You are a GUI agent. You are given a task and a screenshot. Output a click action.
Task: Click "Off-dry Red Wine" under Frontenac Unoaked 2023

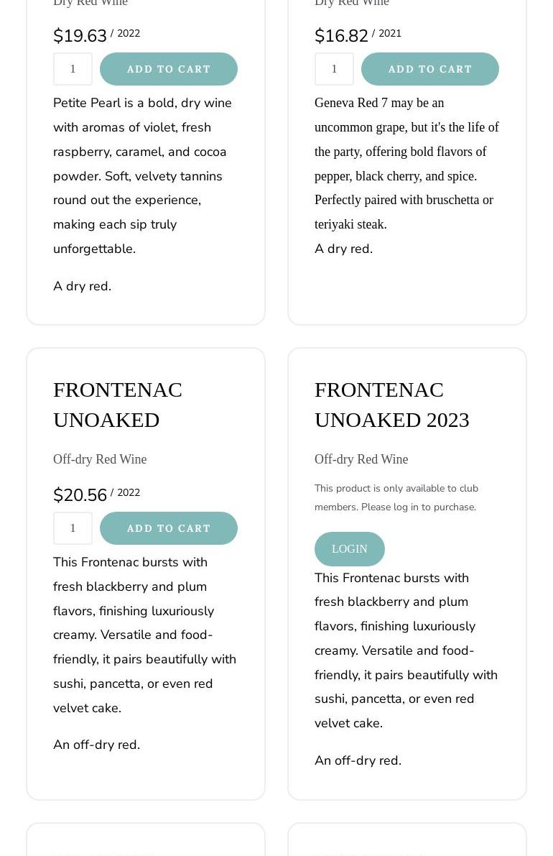click(361, 459)
